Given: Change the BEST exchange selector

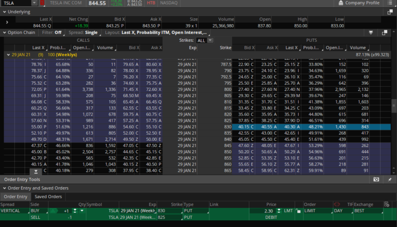Looking at the screenshot, I should coord(368,211).
